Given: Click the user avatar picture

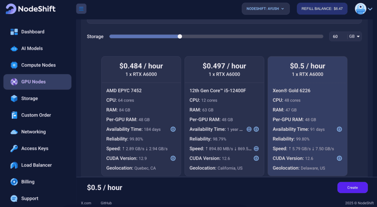Looking at the screenshot, I should tap(360, 9).
